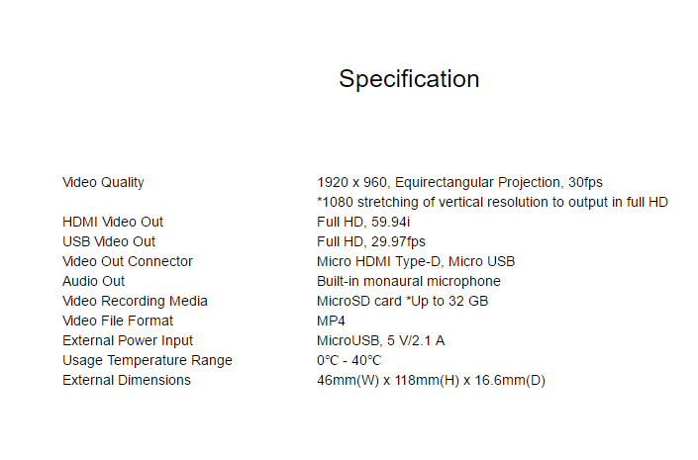
Task: Click MicroUSB, 5 V/2.1 A value
Action: click(380, 340)
